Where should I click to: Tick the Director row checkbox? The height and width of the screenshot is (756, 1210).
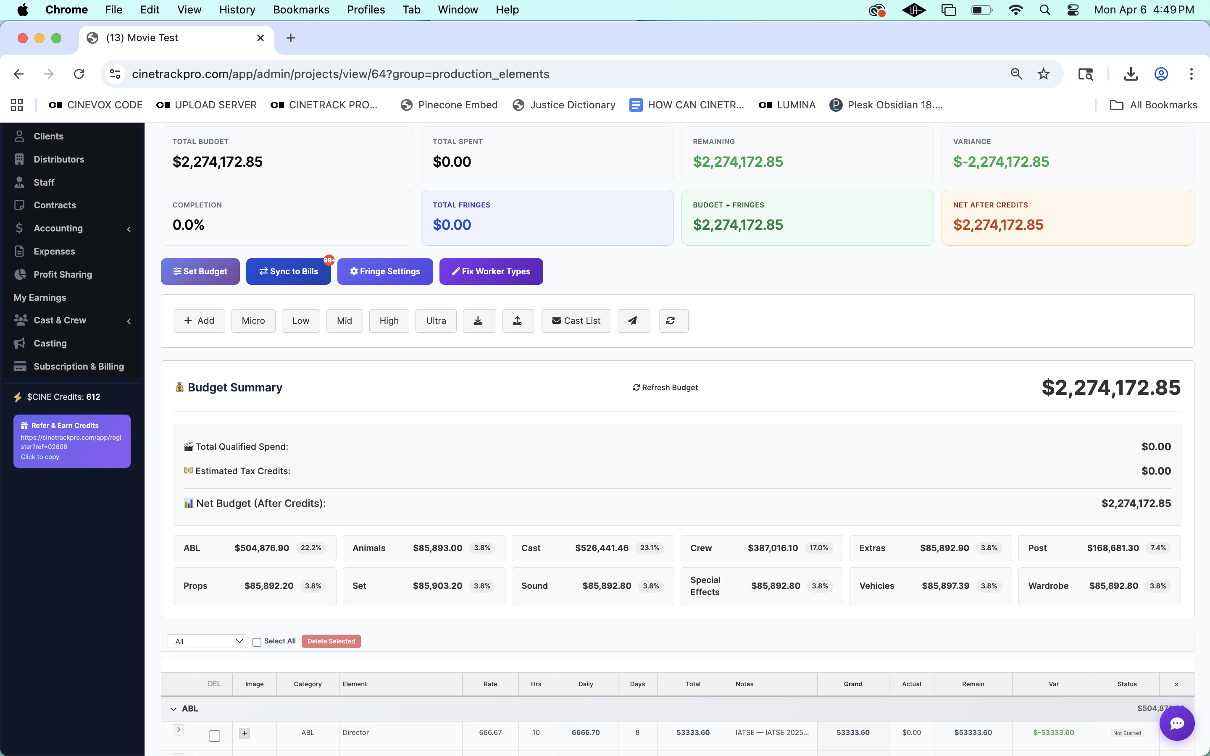215,735
